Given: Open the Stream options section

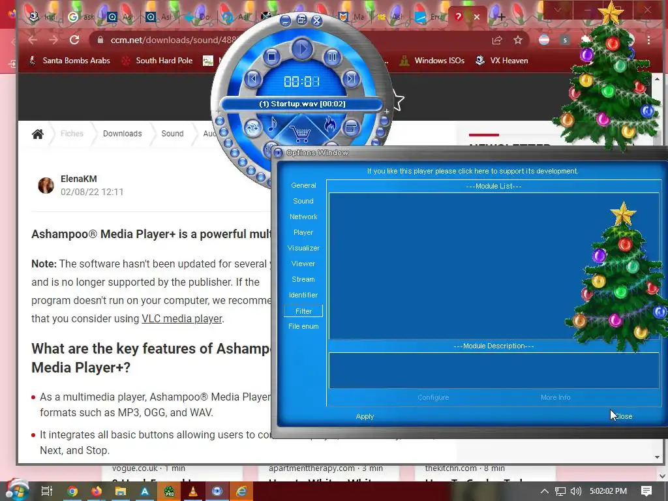Looking at the screenshot, I should tap(303, 279).
